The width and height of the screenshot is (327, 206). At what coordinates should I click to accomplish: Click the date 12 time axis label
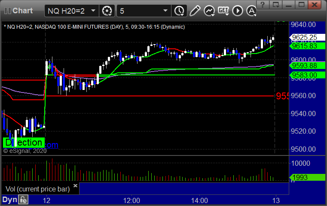tap(46, 200)
